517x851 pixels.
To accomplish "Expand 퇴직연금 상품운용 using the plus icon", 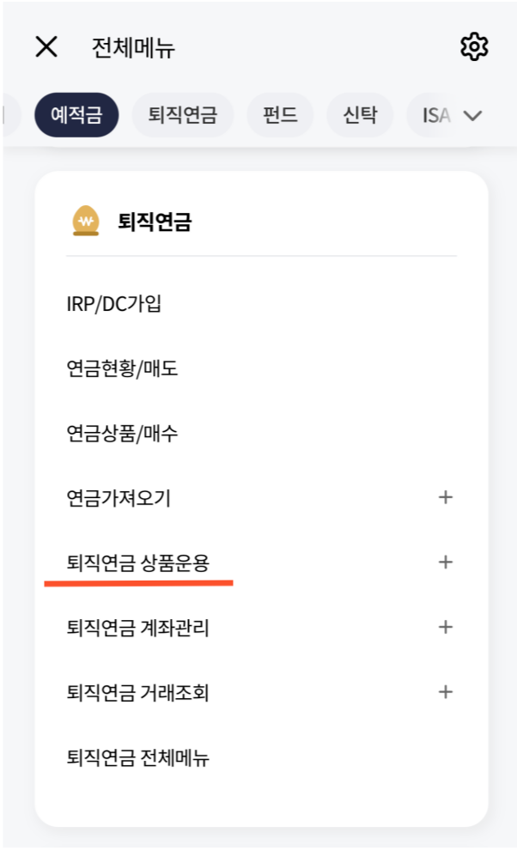I will click(445, 562).
